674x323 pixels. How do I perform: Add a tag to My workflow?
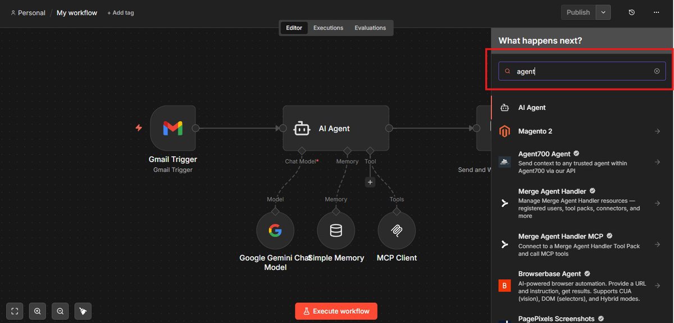click(120, 12)
